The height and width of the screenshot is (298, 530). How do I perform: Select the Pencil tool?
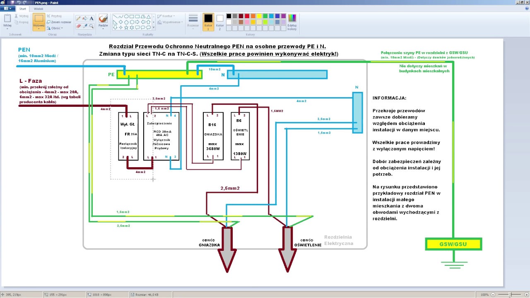tap(78, 18)
